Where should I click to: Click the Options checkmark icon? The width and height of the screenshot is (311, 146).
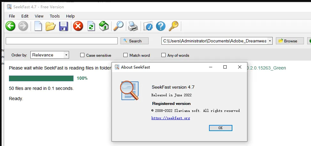(148, 26)
